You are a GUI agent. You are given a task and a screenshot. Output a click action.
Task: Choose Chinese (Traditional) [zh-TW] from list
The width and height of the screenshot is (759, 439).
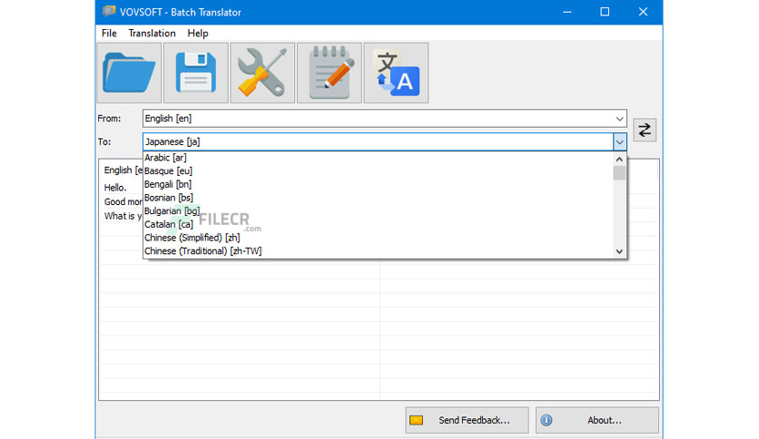[379, 251]
